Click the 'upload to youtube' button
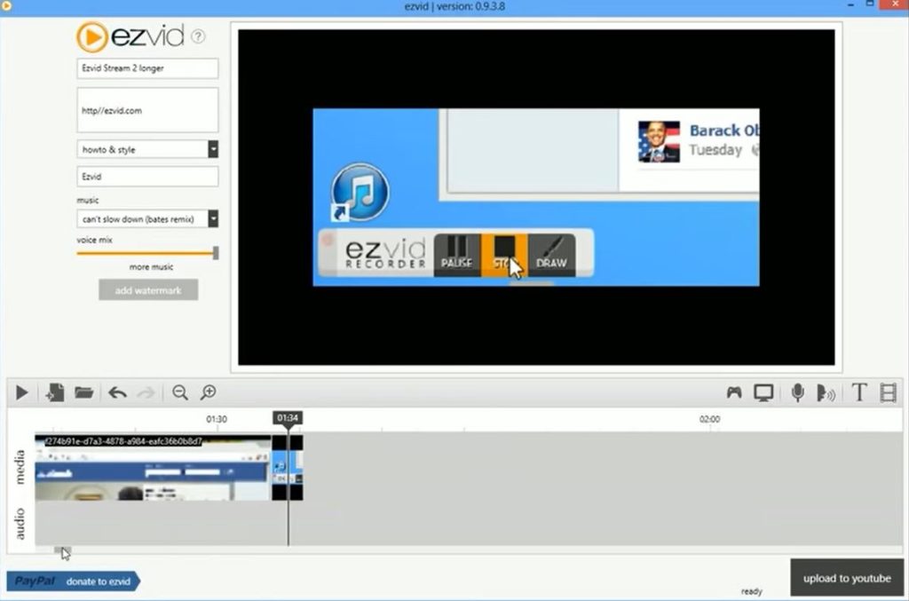909x601 pixels. click(847, 578)
